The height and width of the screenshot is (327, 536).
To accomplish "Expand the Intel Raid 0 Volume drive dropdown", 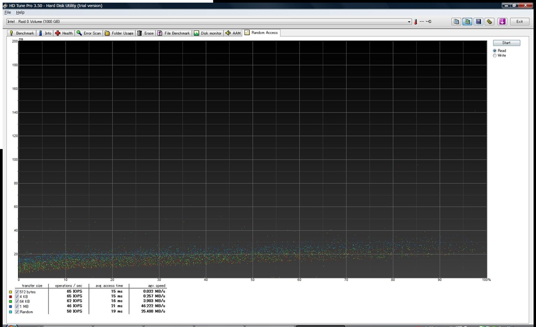I will (x=409, y=22).
